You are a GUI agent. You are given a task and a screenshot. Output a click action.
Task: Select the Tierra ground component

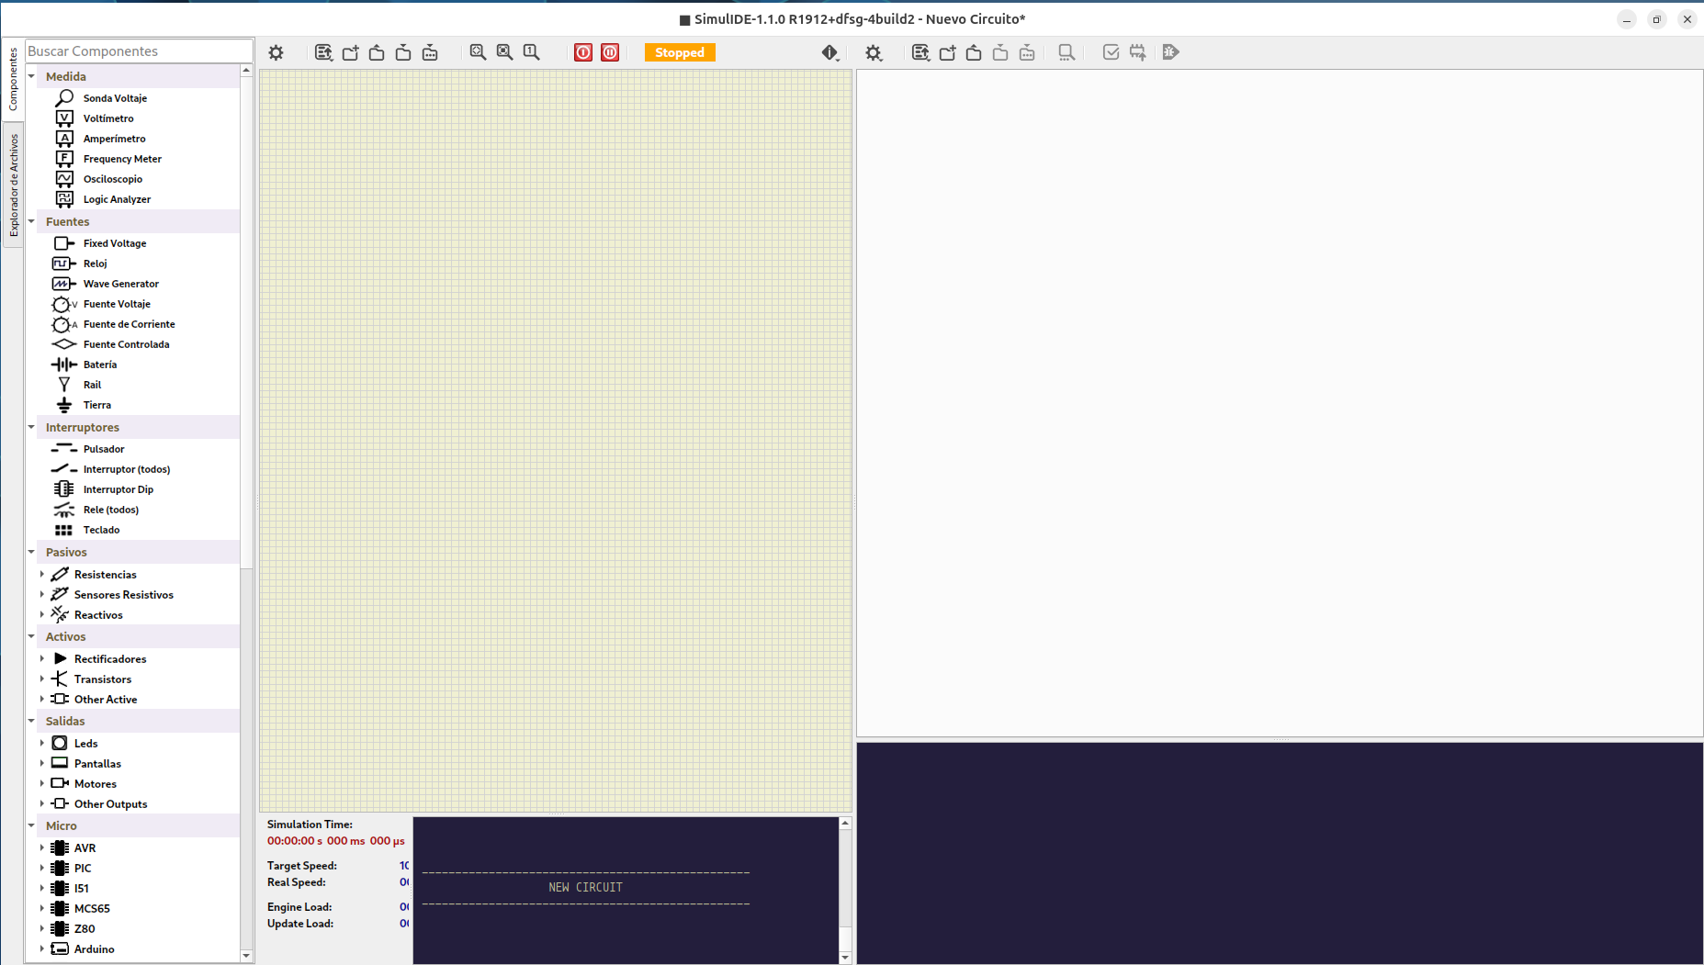96,405
